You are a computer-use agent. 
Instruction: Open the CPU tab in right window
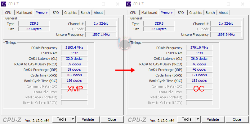133,13
